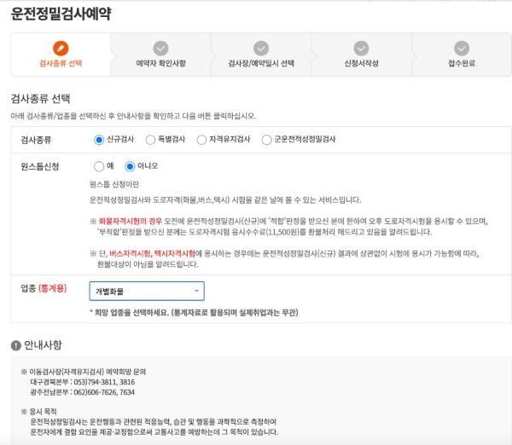
Task: Click the 검사장/예약일시 선택 step tab
Action: click(x=261, y=55)
